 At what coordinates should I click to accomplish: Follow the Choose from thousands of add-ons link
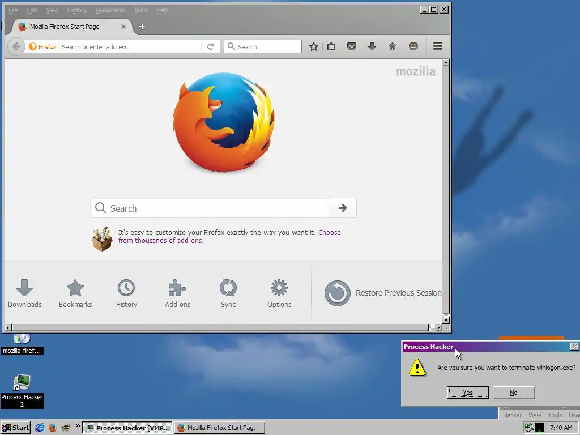229,236
